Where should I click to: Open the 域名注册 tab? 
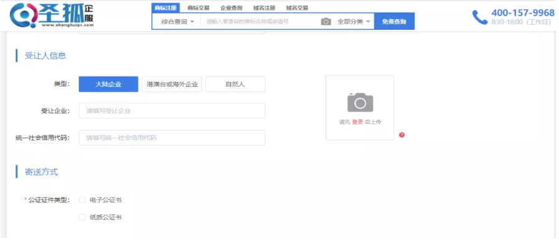click(264, 8)
